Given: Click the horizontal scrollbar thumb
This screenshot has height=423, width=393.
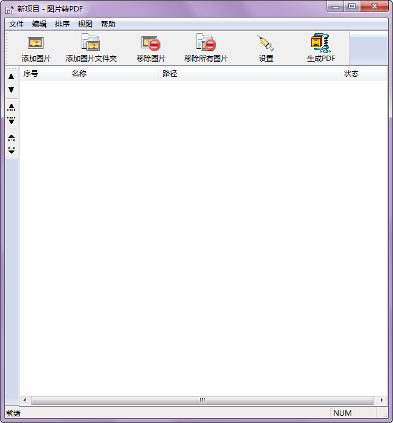Looking at the screenshot, I should pyautogui.click(x=203, y=400).
